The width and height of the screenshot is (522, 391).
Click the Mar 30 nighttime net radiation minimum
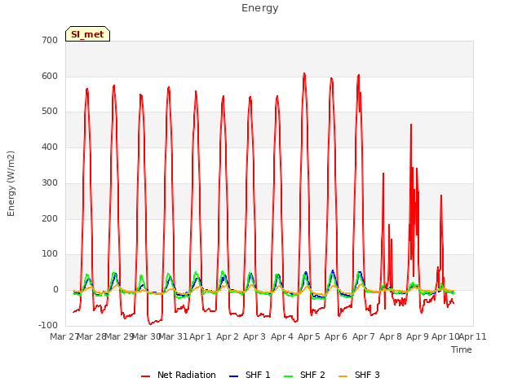point(150,323)
